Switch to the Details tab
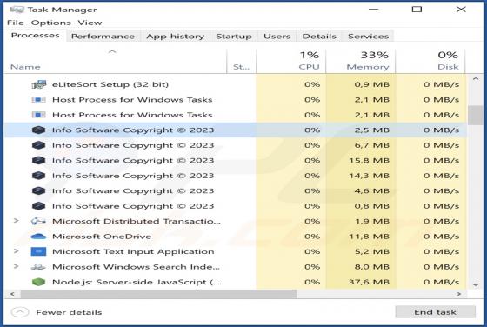Image resolution: width=487 pixels, height=327 pixels. point(319,37)
